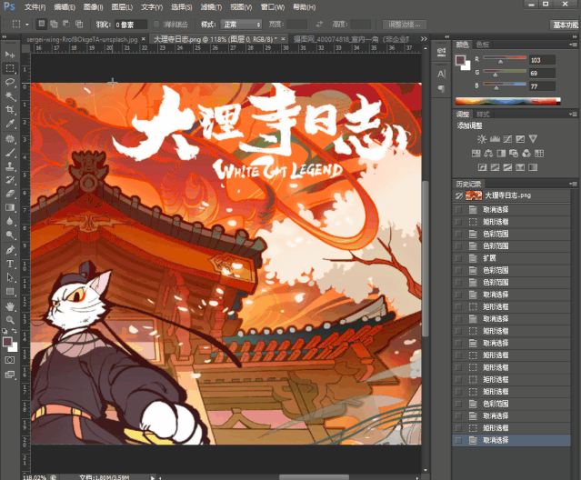The image size is (581, 480).
Task: Select the Brush tool
Action: click(10, 152)
